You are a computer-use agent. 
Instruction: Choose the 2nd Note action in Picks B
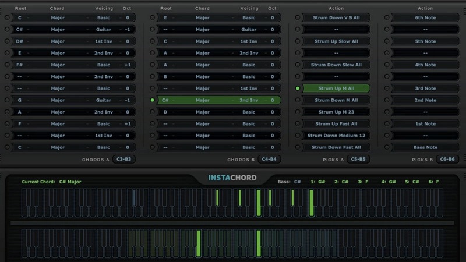coord(425,100)
